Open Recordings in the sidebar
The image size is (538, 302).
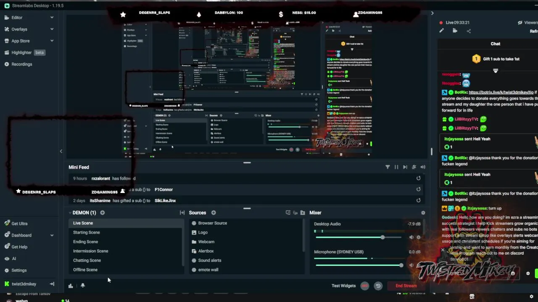[22, 64]
